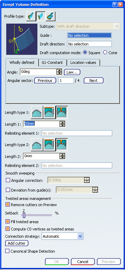The image size is (125, 270).
Task: Click the Law... button
Action: [x=72, y=72]
